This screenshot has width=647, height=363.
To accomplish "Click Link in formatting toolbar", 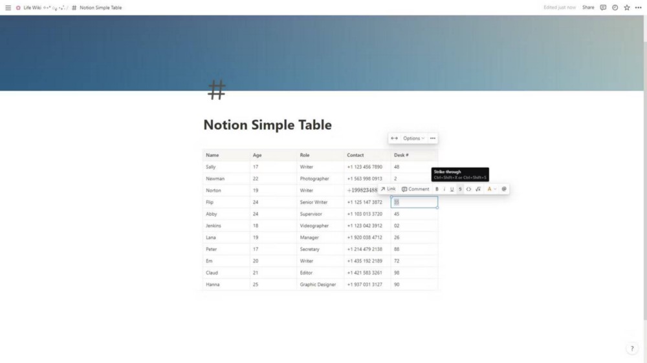I will (x=388, y=189).
